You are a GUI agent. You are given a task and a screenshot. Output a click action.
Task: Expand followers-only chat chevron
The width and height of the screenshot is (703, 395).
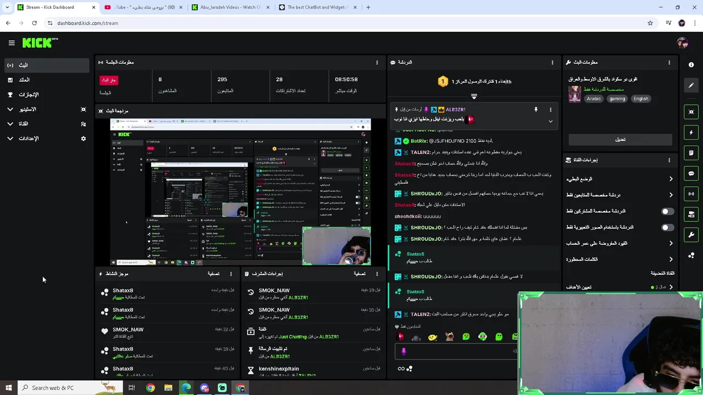671,195
